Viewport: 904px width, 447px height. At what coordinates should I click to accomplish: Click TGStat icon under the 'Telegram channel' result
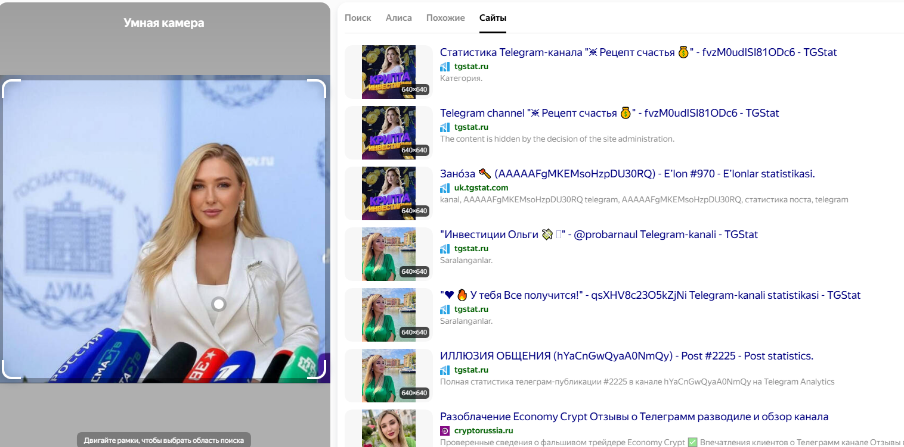445,127
